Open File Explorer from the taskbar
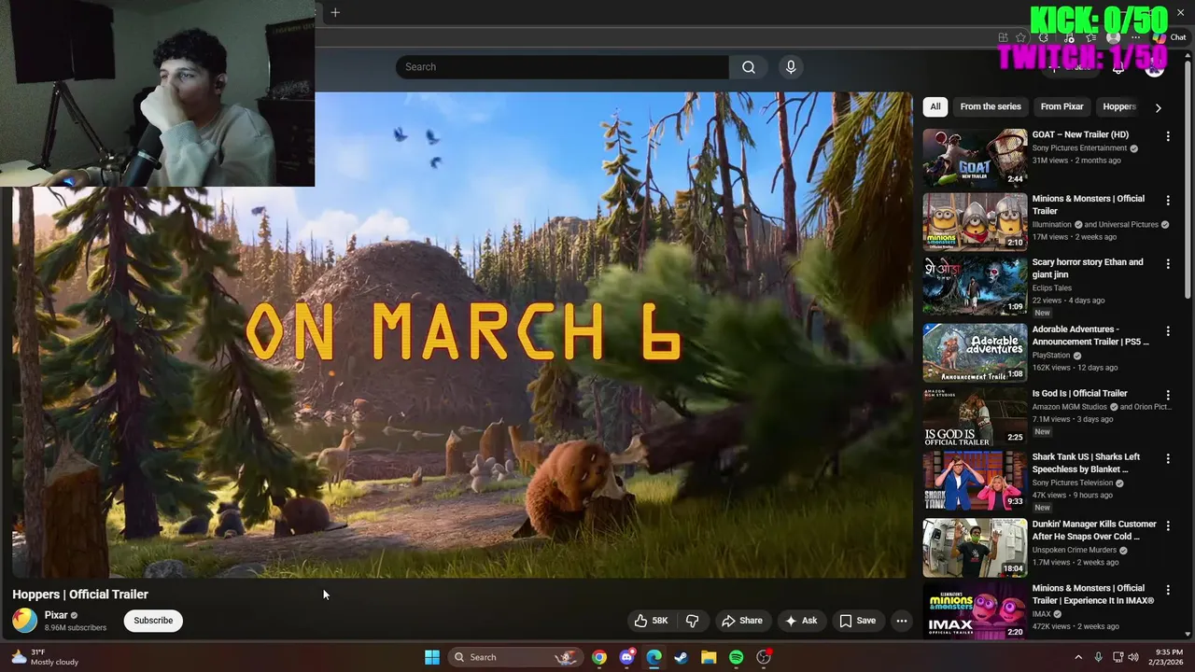Screen dimensions: 1195x672 (709, 657)
